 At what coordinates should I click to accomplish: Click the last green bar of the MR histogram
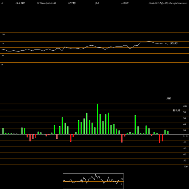(168, 133)
